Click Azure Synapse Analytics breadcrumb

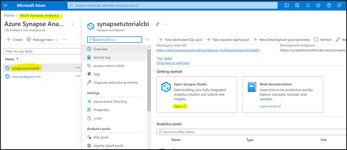[39, 15]
